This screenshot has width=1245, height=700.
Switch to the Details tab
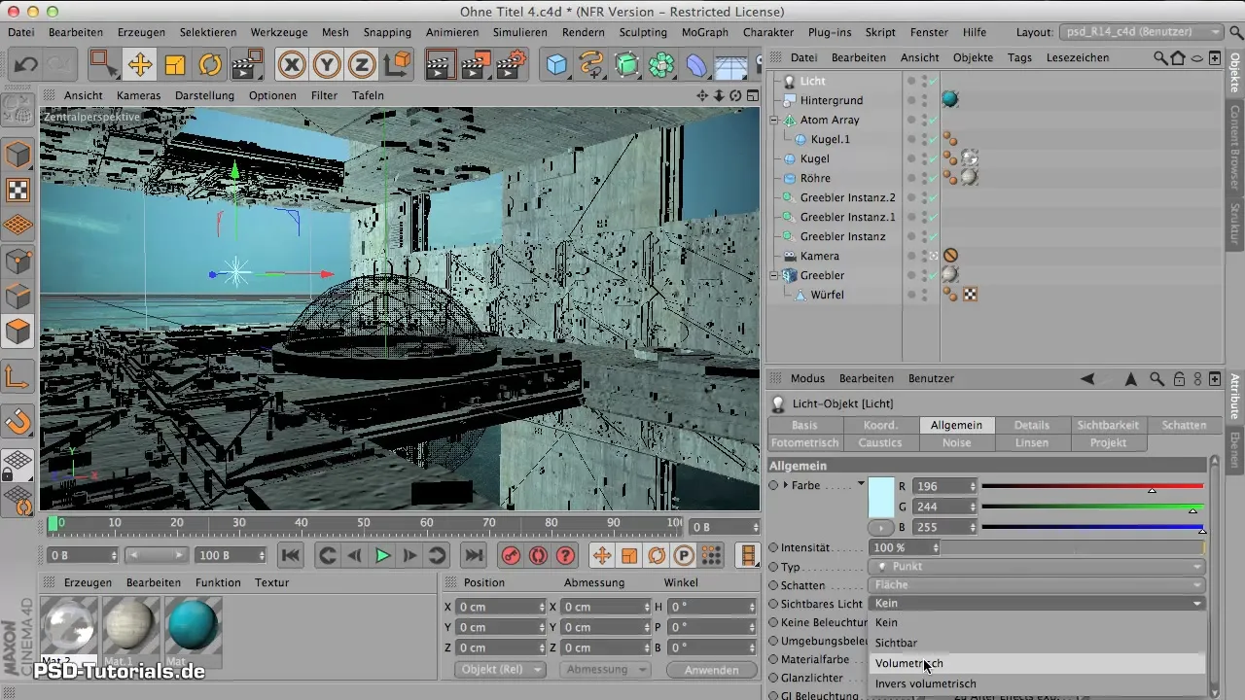point(1032,425)
